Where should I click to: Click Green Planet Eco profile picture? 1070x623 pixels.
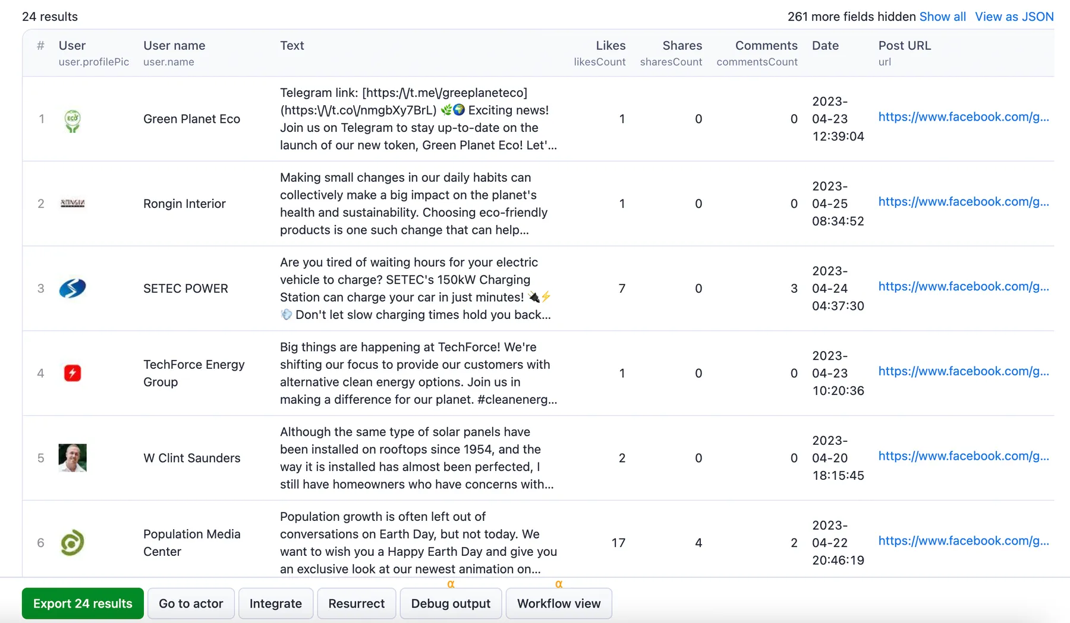(x=73, y=121)
